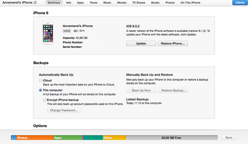248x144 pixels.
Task: Click the blue audio storage segment
Action: point(14,138)
